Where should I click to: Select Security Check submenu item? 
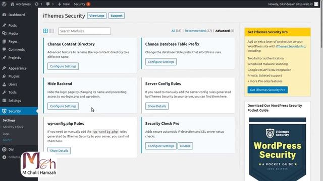[13, 127]
